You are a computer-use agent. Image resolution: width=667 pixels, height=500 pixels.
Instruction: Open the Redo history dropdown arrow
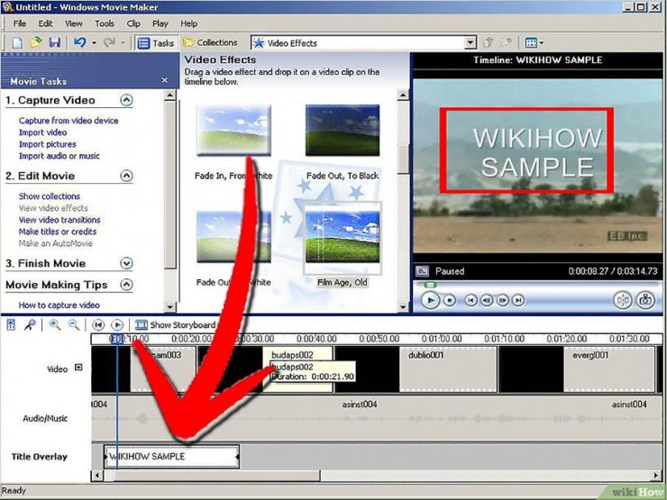(x=123, y=43)
